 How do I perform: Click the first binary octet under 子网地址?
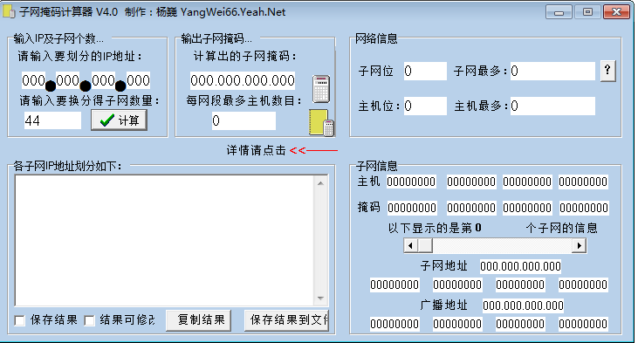click(x=394, y=285)
